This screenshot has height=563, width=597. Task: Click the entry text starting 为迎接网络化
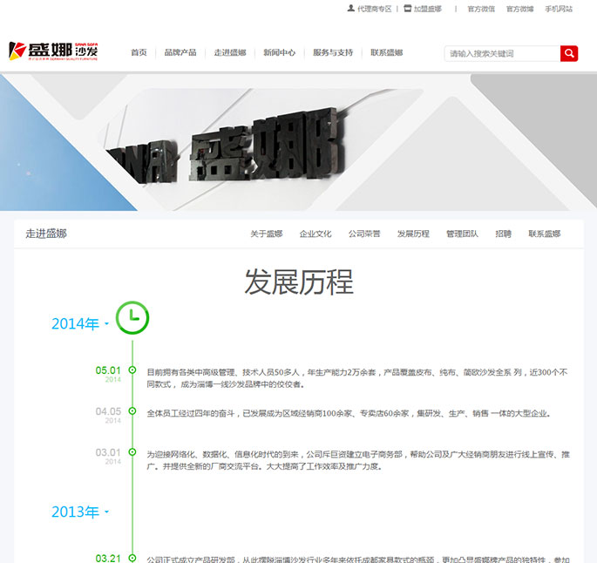pos(358,460)
